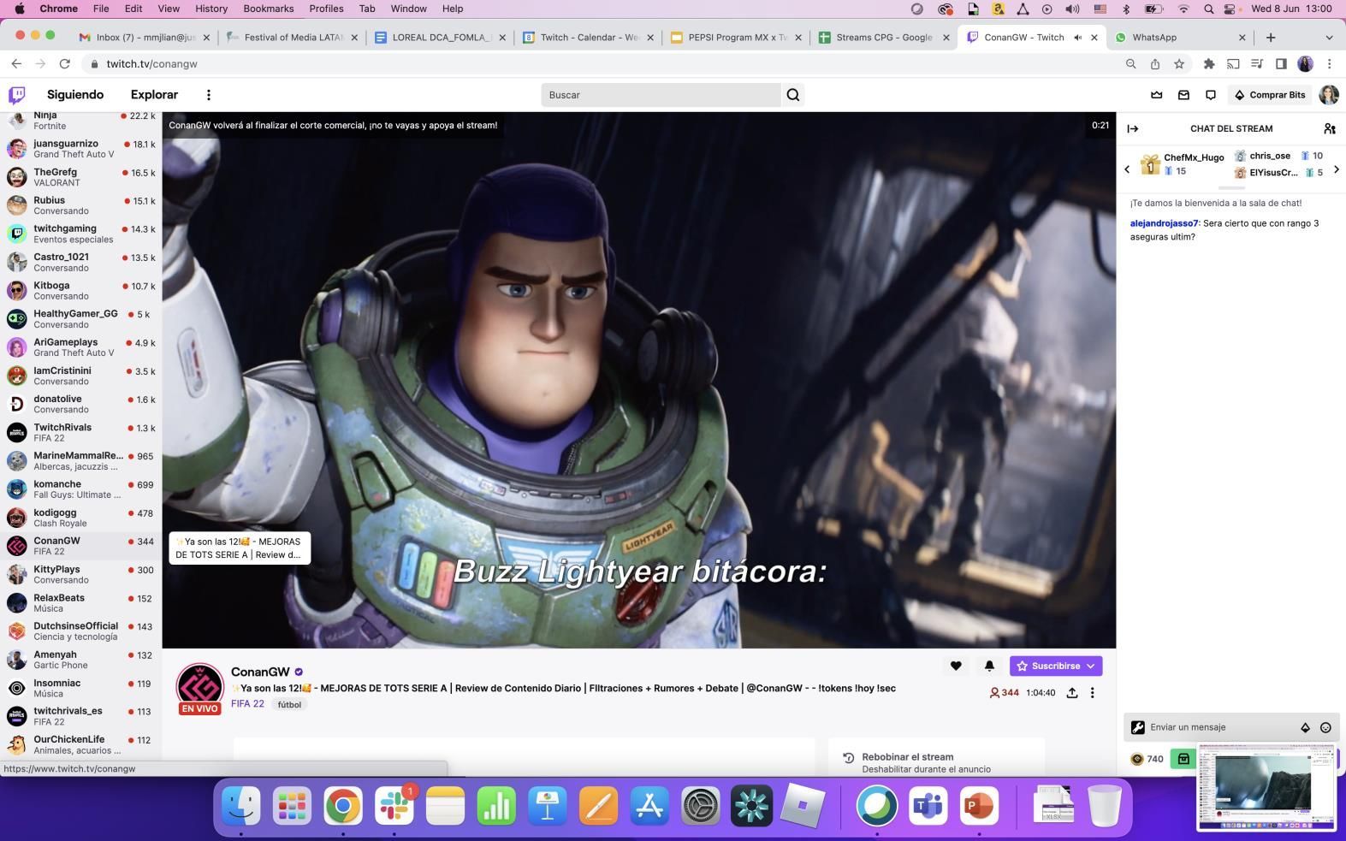
Task: Click the fútbol tag
Action: coord(289,705)
